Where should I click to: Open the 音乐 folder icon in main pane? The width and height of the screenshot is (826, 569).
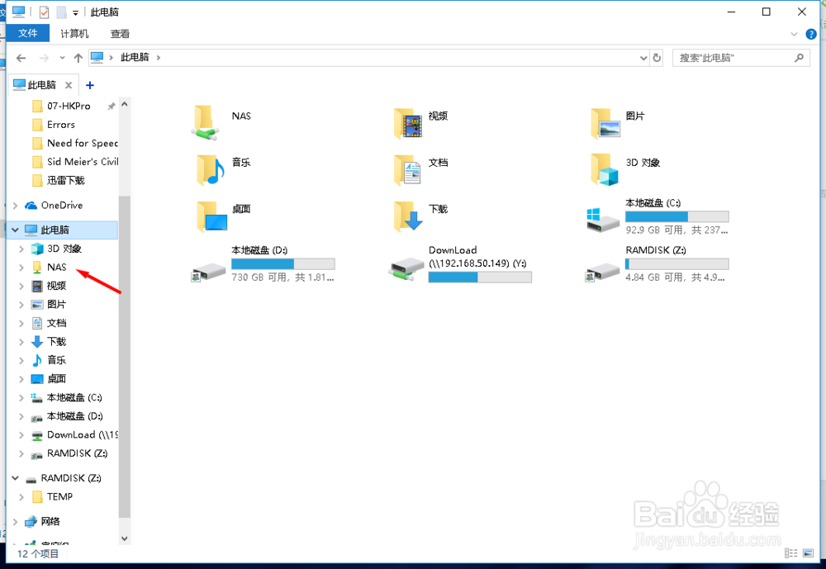210,169
